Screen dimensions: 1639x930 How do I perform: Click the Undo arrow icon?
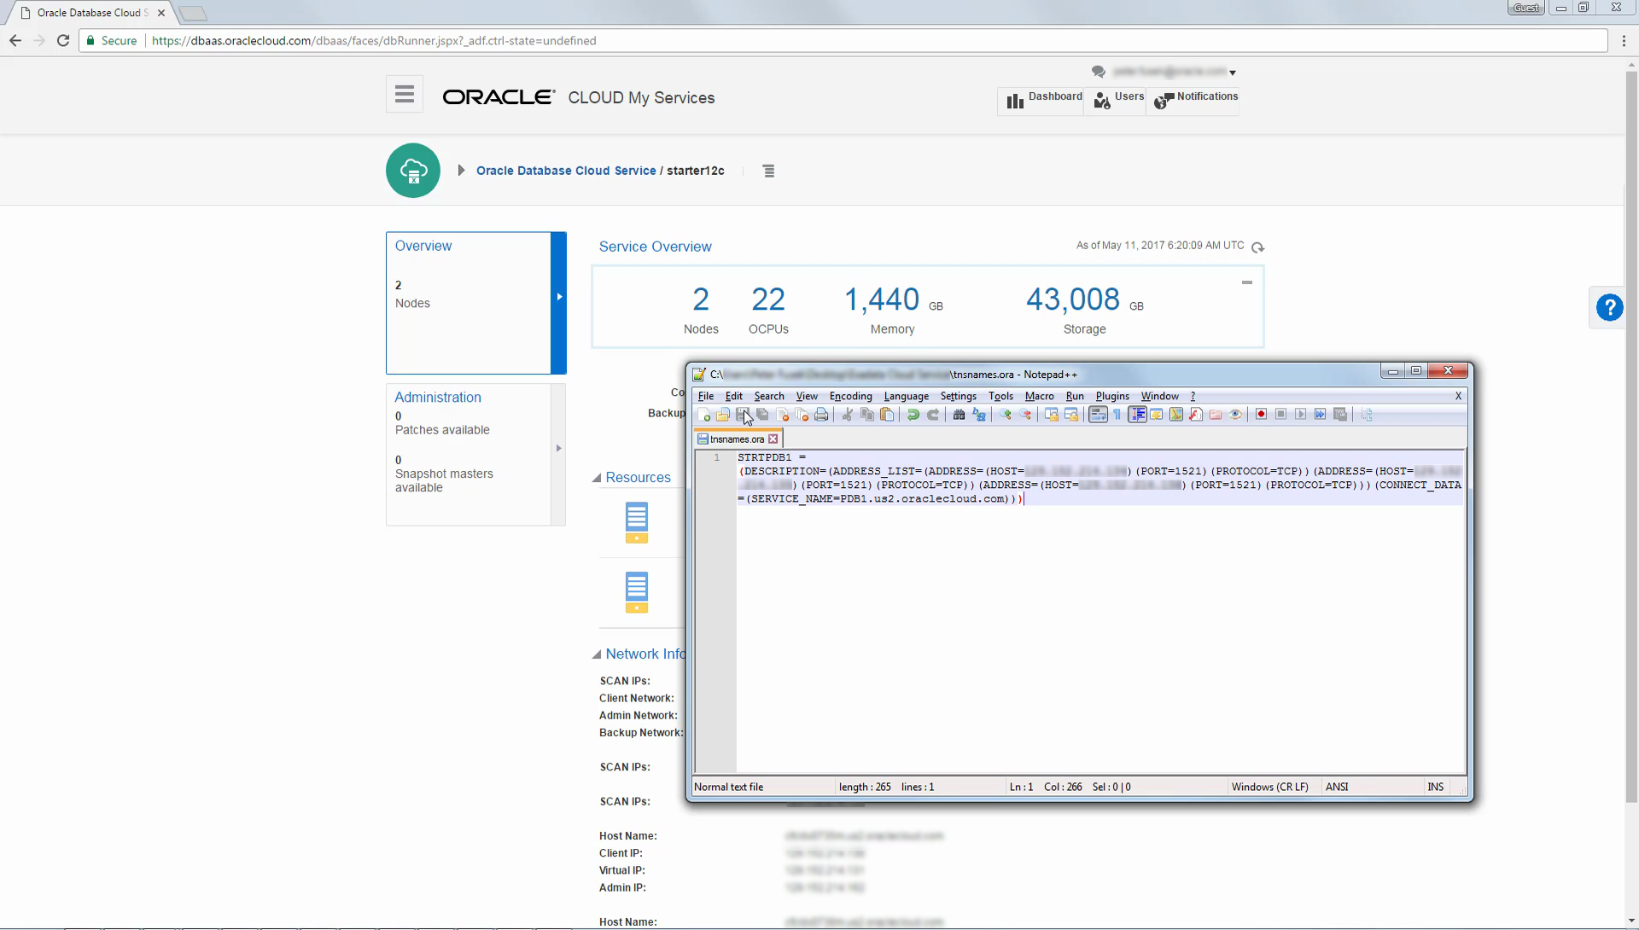[913, 416]
